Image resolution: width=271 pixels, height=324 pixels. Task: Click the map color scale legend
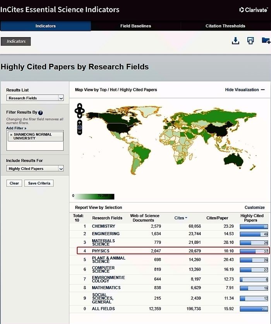(94, 197)
